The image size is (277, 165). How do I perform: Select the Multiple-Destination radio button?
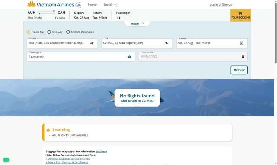(68, 32)
